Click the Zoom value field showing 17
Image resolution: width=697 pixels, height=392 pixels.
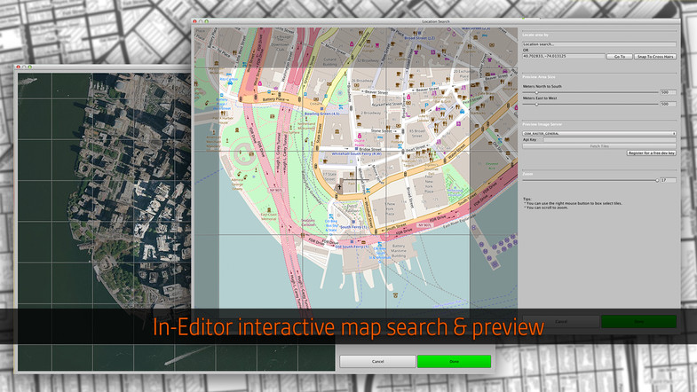(x=668, y=180)
